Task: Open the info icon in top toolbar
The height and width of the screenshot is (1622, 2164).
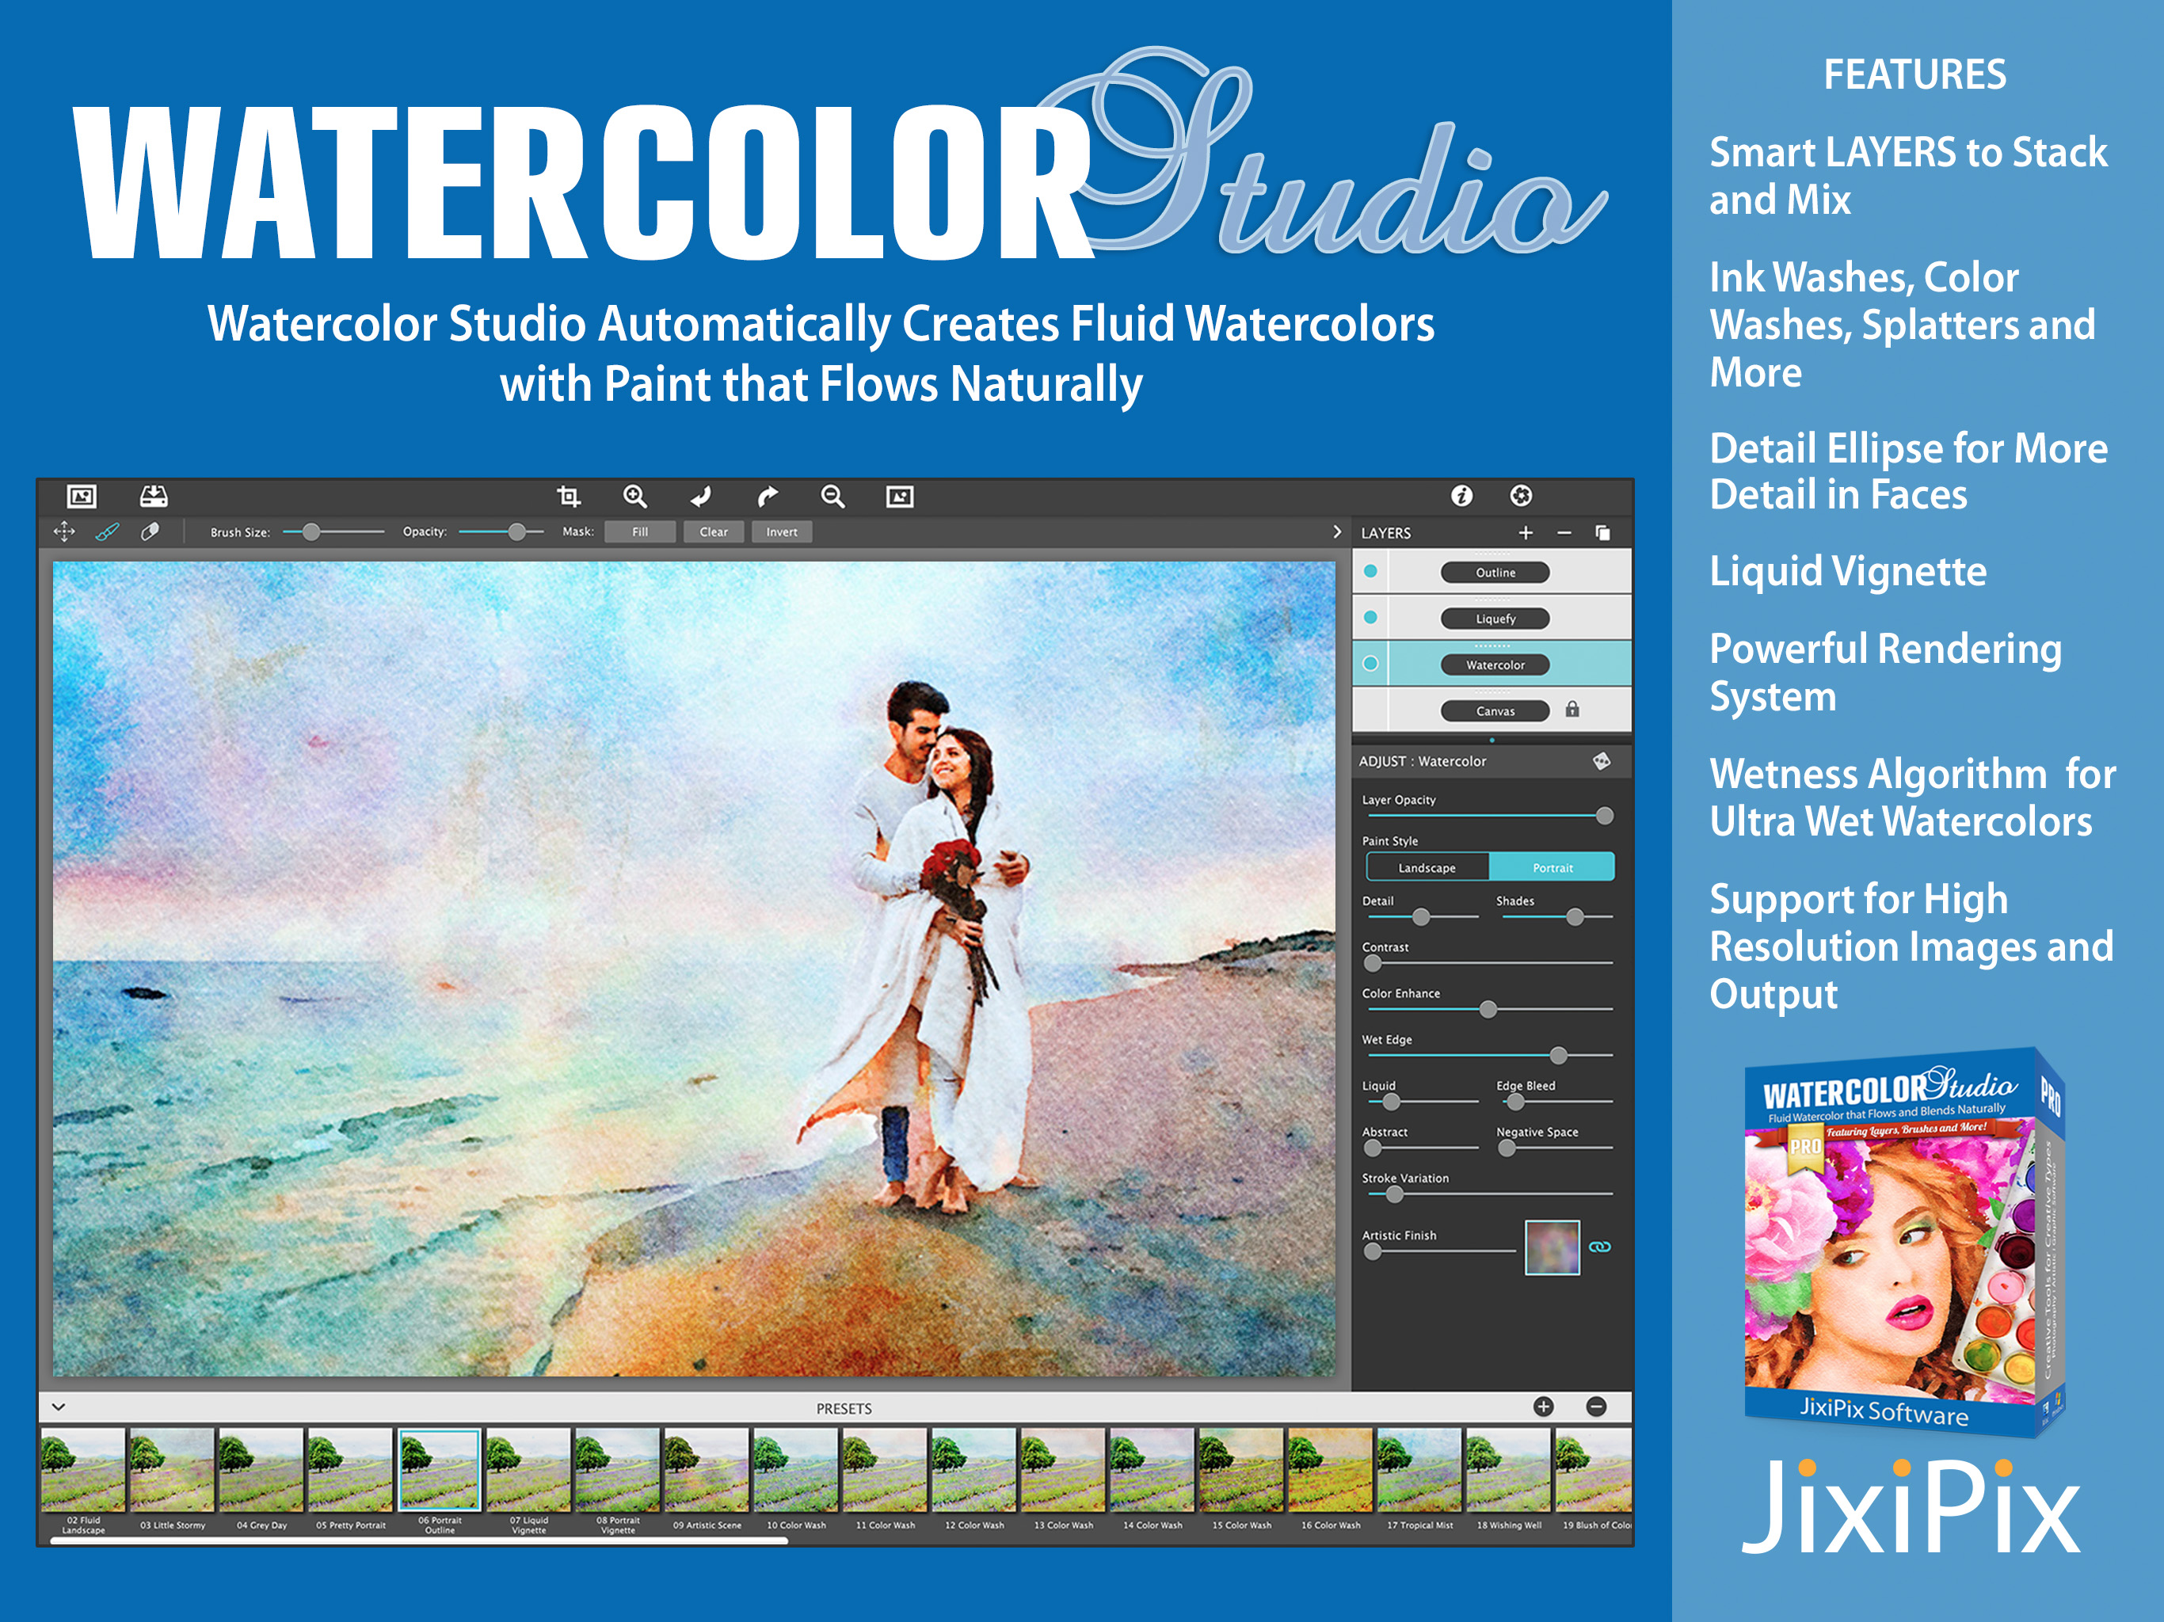Action: 1461,496
